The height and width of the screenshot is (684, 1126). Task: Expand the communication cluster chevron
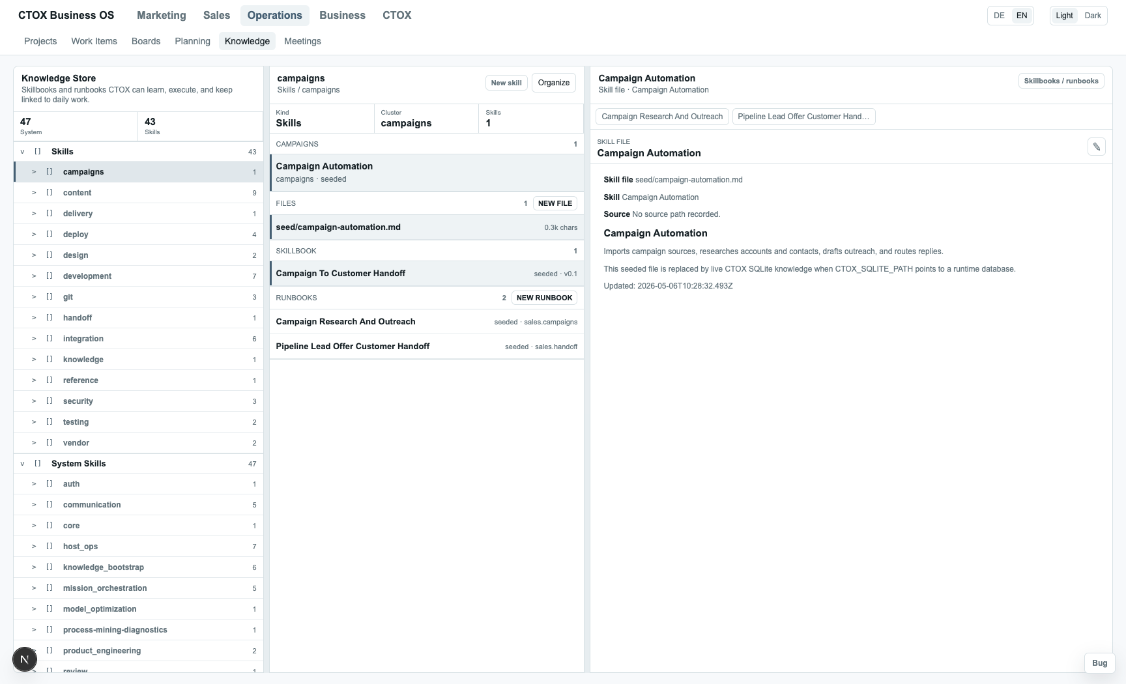34,505
